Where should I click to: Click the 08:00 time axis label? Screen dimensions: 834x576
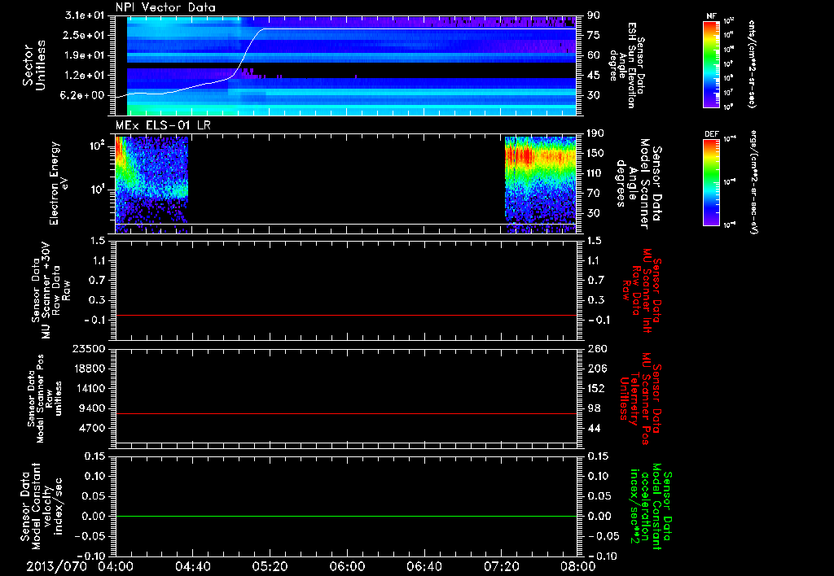578,566
